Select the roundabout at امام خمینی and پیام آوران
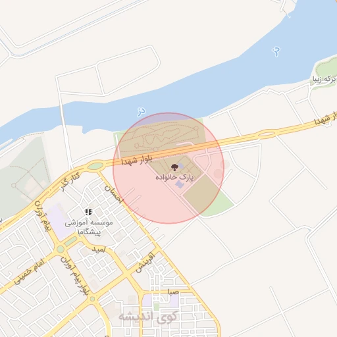 [x=61, y=249]
